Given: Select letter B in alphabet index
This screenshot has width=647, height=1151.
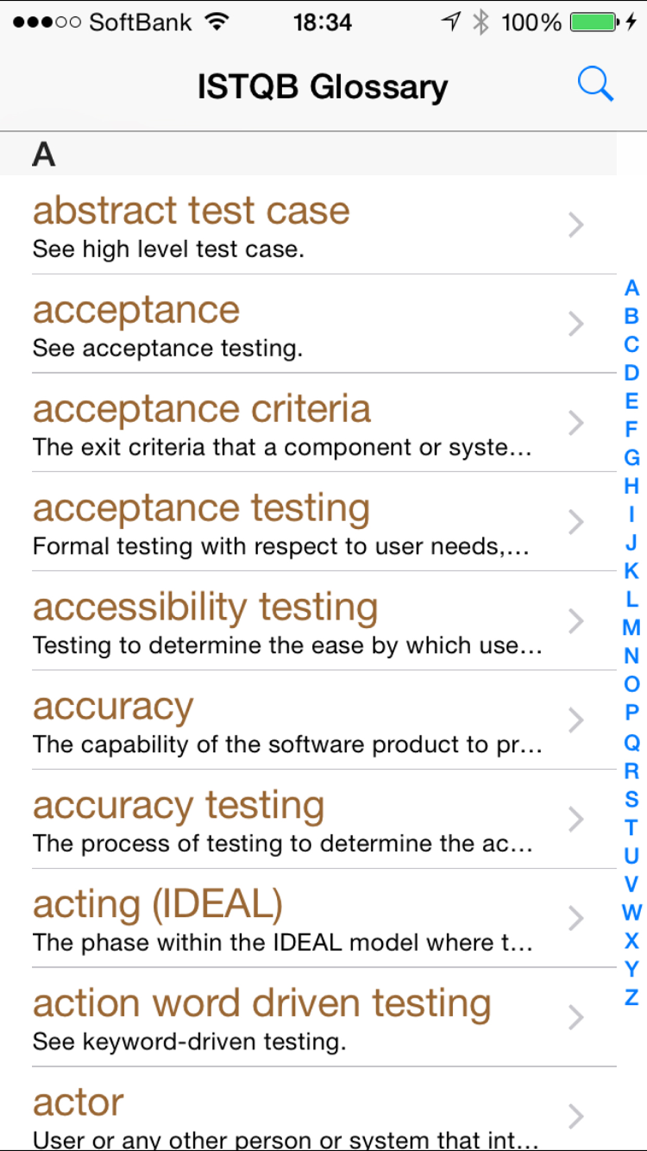Looking at the screenshot, I should click(631, 316).
